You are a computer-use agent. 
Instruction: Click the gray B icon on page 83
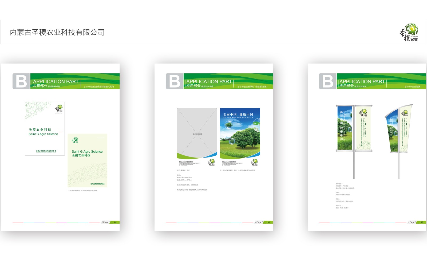click(x=174, y=81)
